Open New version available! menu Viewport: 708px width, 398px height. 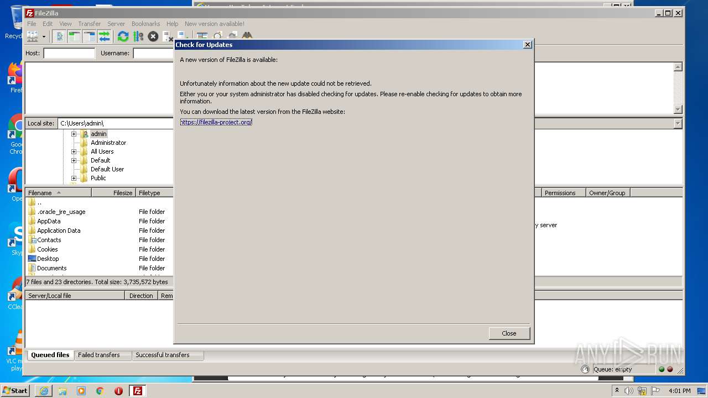(214, 24)
